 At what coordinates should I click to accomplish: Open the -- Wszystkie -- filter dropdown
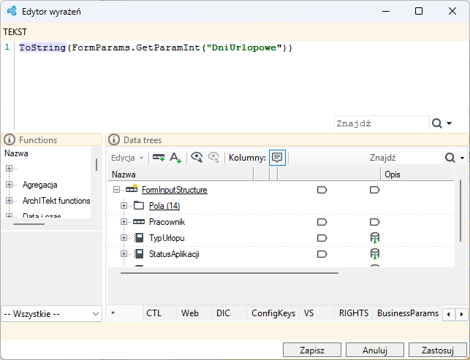coord(52,314)
